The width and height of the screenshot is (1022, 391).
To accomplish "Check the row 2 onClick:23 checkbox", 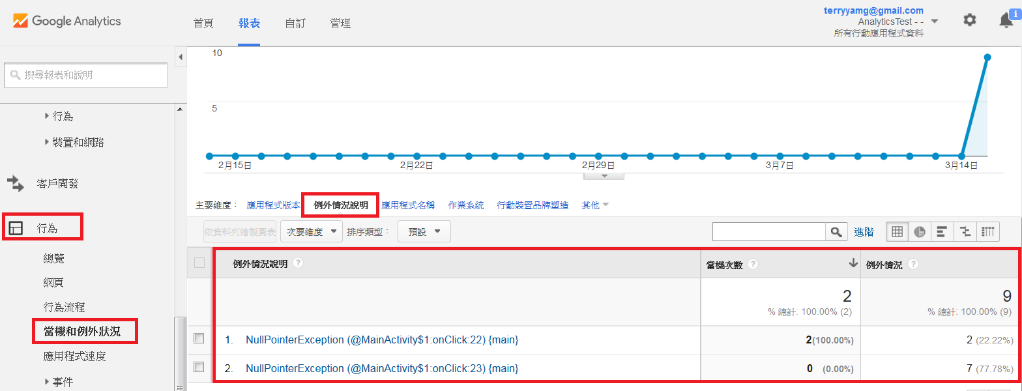I will pyautogui.click(x=199, y=367).
